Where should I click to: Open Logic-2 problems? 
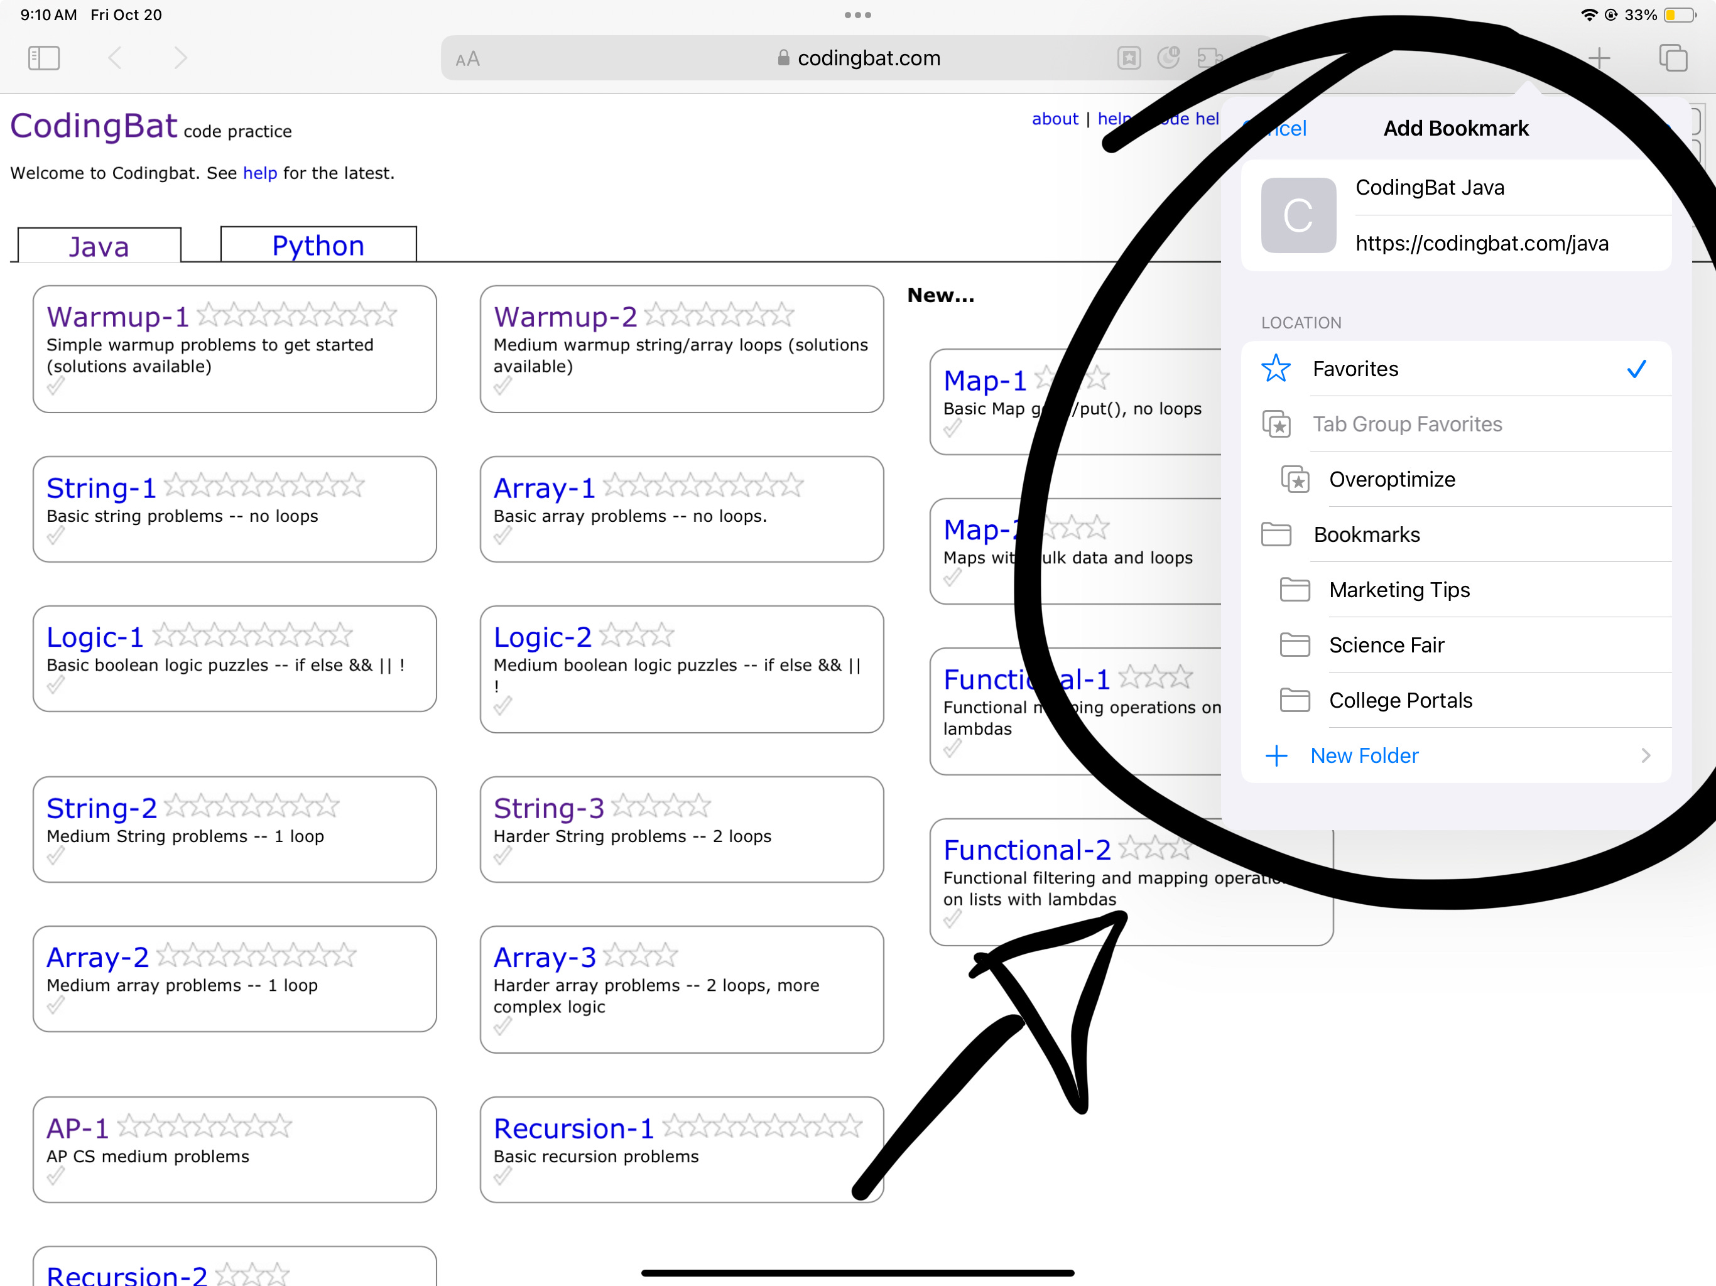click(x=543, y=637)
